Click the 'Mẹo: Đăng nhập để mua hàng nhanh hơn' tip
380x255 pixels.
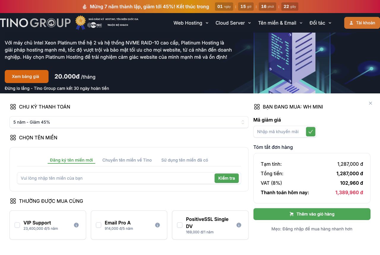point(312,229)
